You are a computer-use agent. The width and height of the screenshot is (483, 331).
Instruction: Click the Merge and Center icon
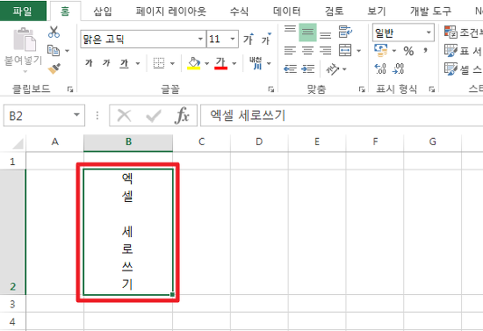345,50
